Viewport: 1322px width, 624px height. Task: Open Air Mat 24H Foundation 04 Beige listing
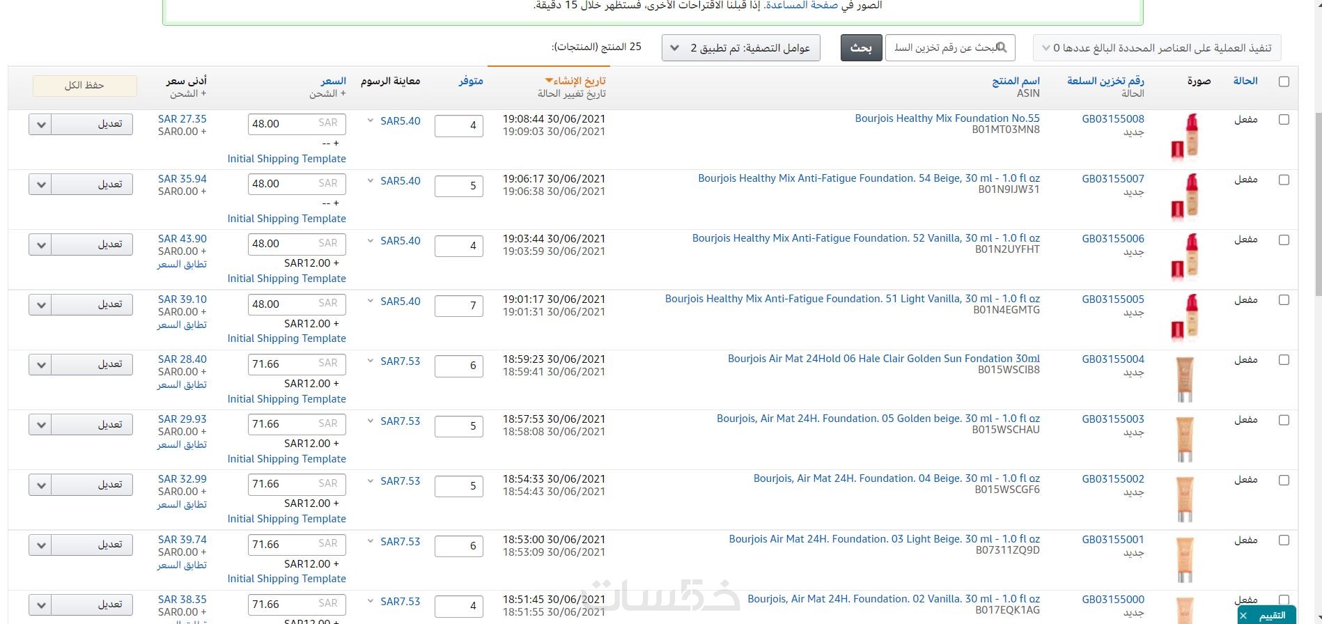[x=896, y=478]
